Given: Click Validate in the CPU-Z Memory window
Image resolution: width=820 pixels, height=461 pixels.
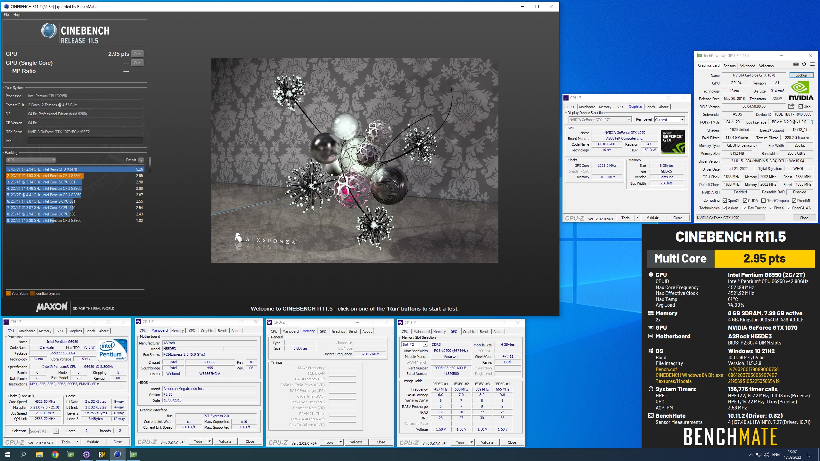Looking at the screenshot, I should click(356, 442).
